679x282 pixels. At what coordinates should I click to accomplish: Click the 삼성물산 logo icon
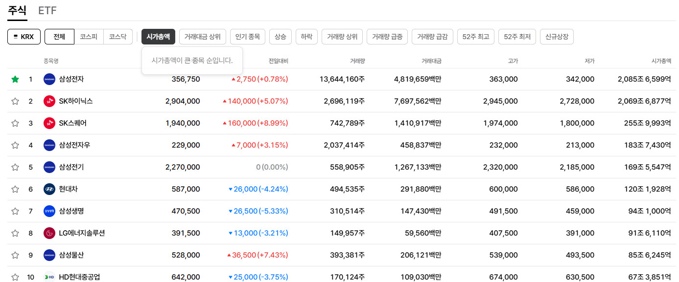(x=49, y=255)
